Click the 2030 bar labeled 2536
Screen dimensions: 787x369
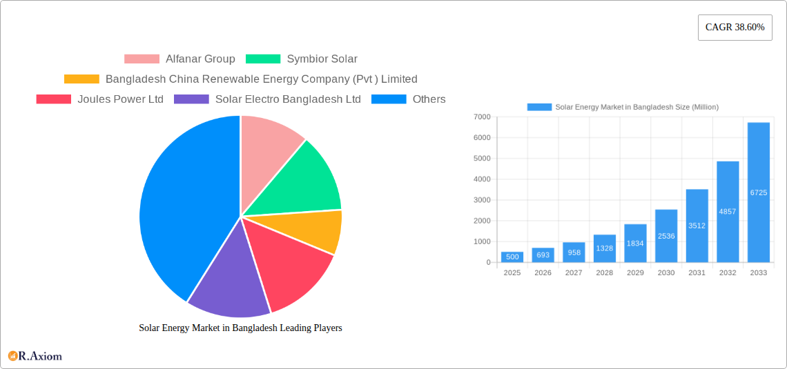click(666, 236)
